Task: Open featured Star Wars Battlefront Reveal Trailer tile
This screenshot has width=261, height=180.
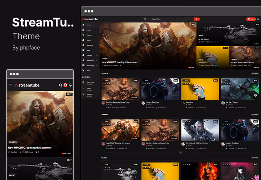Action: click(x=245, y=57)
